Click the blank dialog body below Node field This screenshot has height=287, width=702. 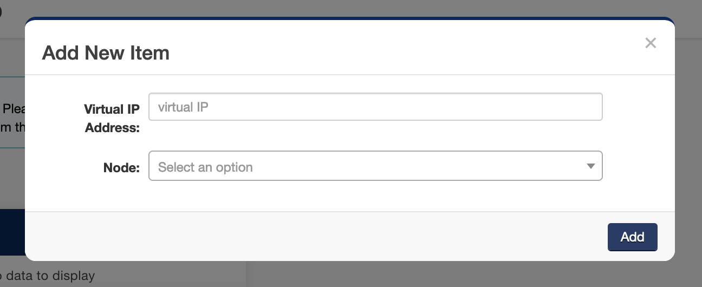(347, 196)
